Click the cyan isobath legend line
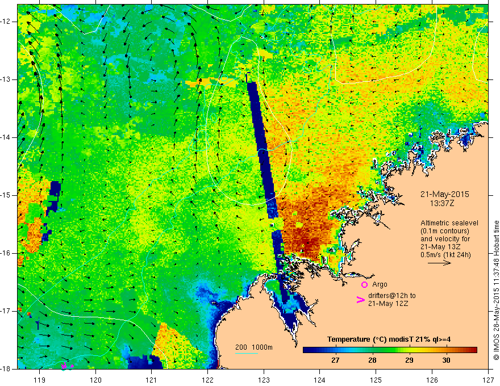This screenshot has width=500, height=386. [x=247, y=353]
